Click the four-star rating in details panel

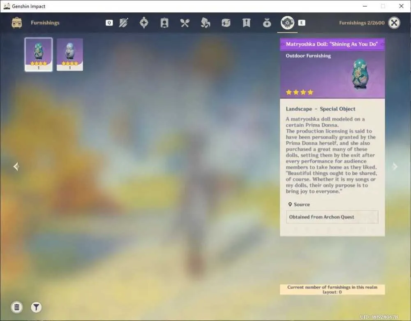299,92
